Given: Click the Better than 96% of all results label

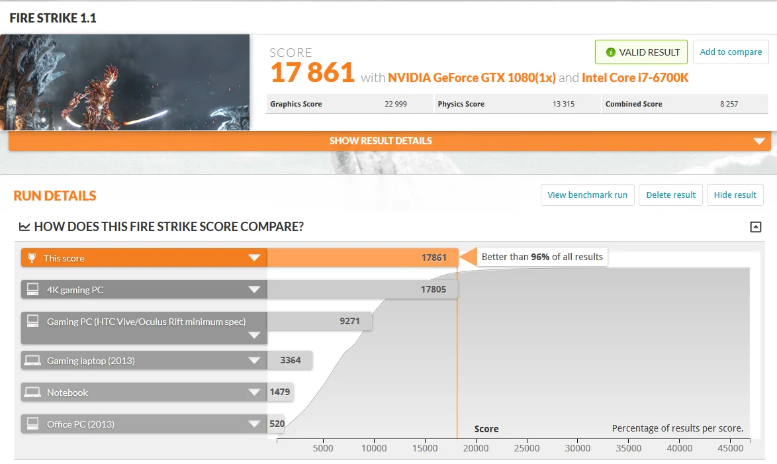Looking at the screenshot, I should tap(542, 257).
